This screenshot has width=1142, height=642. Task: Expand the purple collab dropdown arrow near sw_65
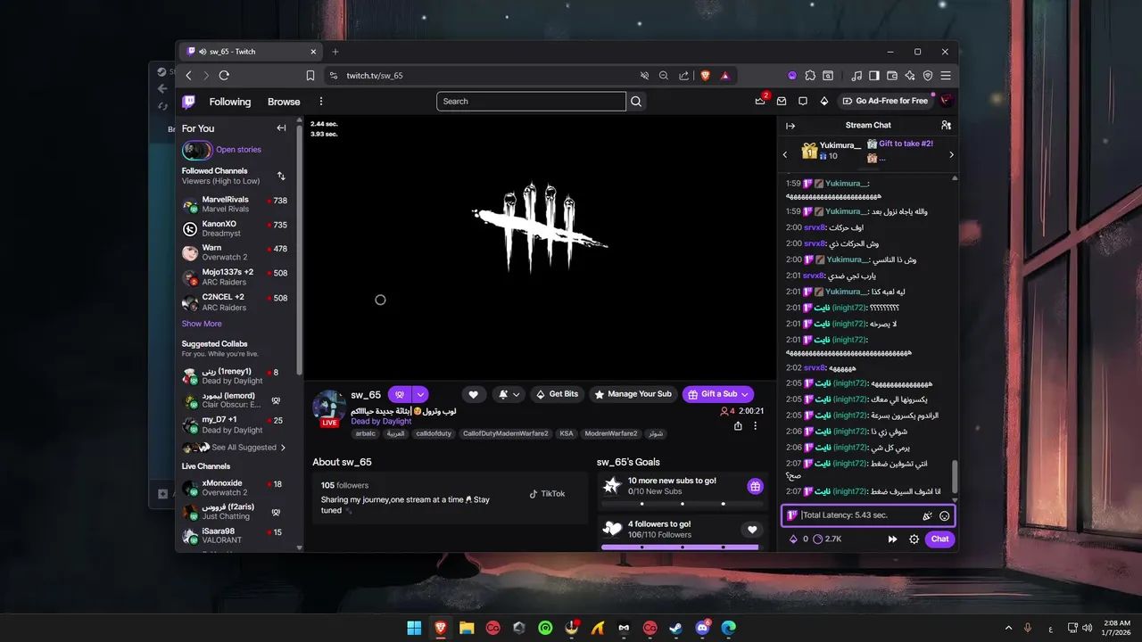(x=421, y=394)
